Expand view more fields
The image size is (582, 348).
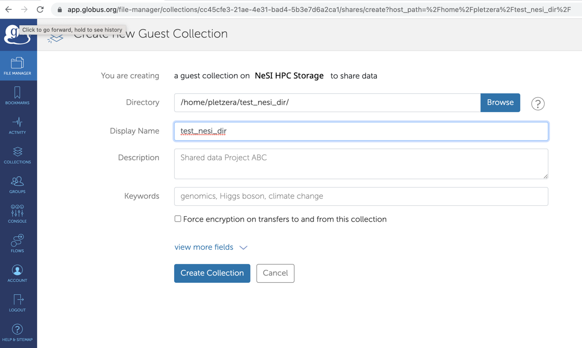point(211,247)
